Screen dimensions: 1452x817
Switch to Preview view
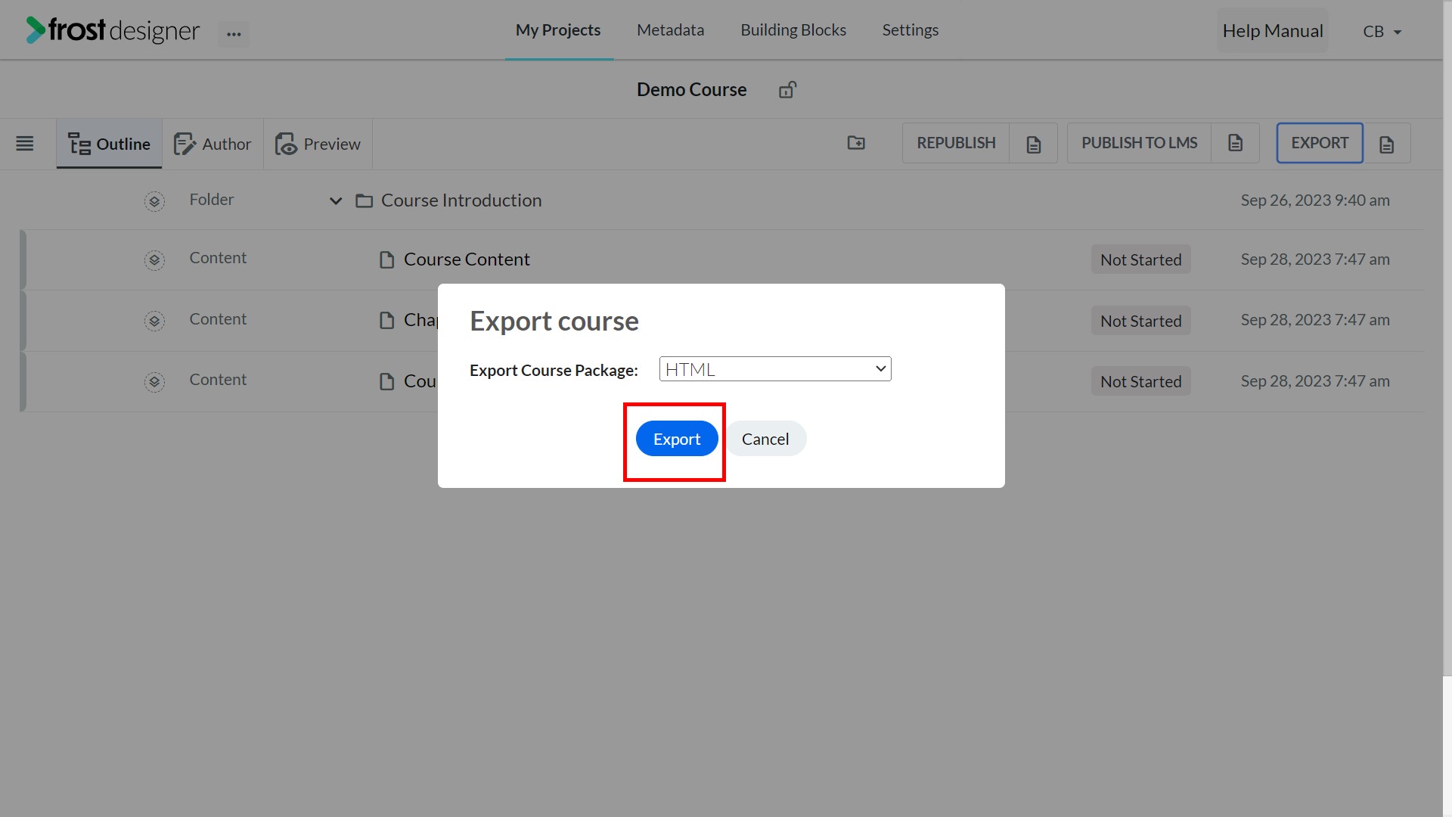tap(318, 144)
